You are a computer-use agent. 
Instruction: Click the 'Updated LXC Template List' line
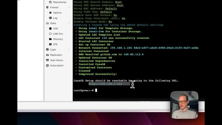tap(99, 35)
